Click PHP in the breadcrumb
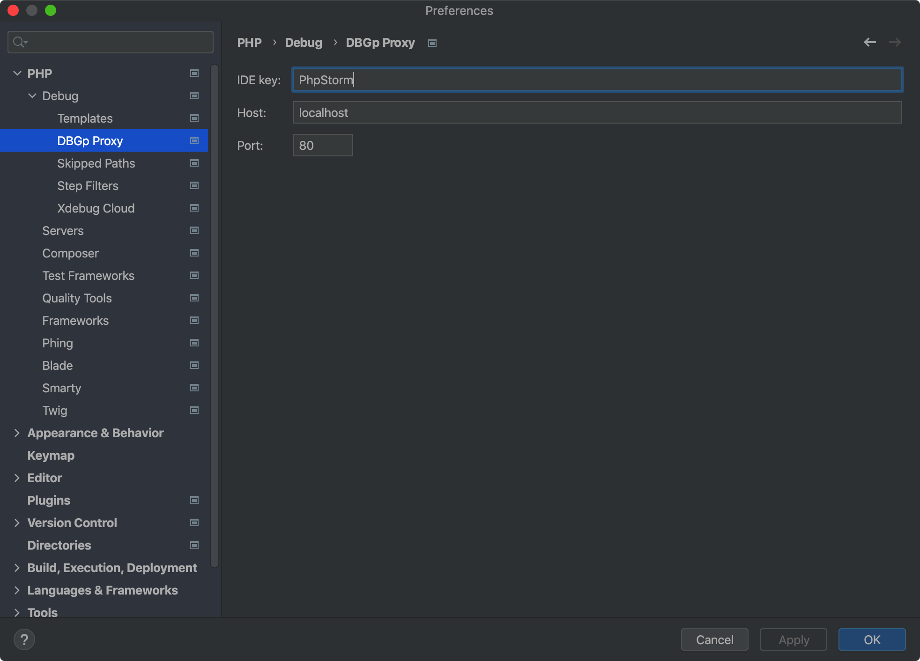This screenshot has width=920, height=661. (249, 43)
